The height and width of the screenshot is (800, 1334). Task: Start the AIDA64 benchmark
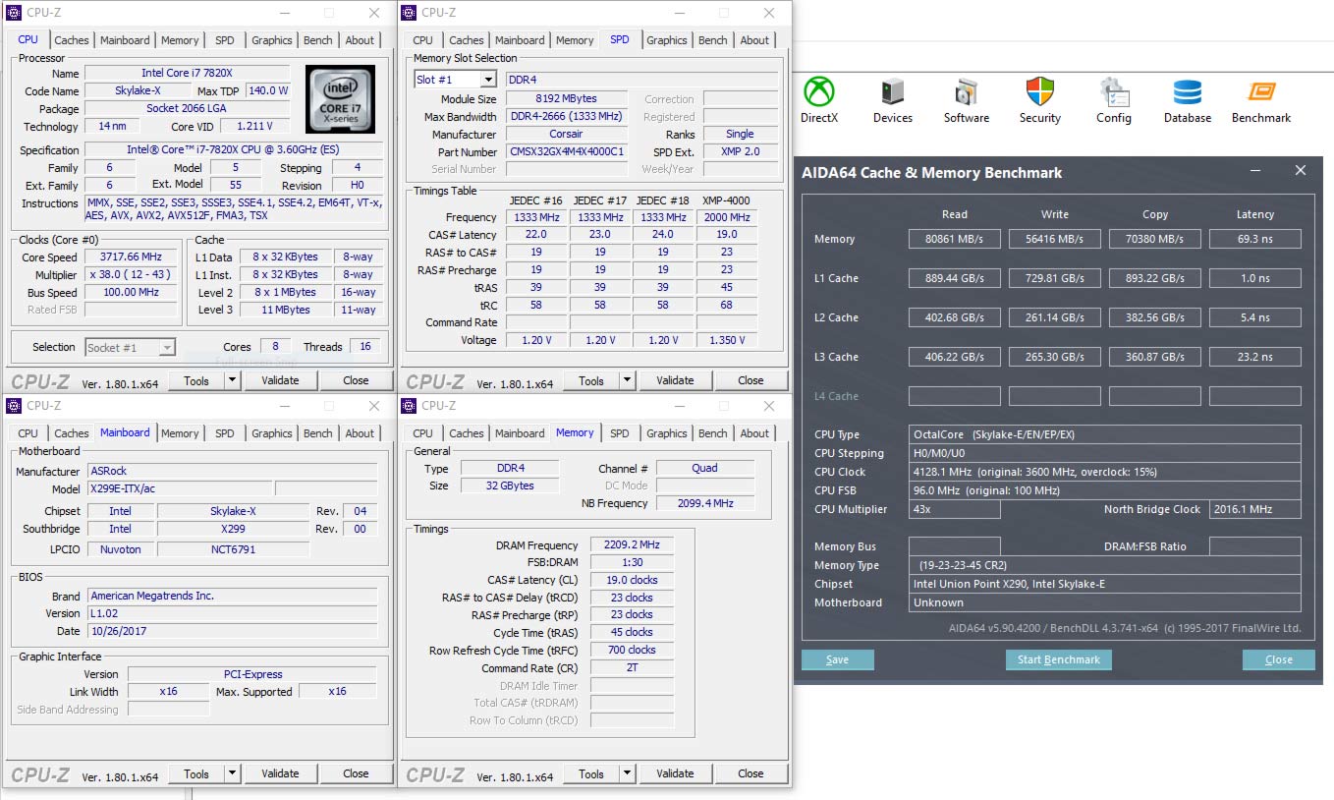coord(1058,659)
